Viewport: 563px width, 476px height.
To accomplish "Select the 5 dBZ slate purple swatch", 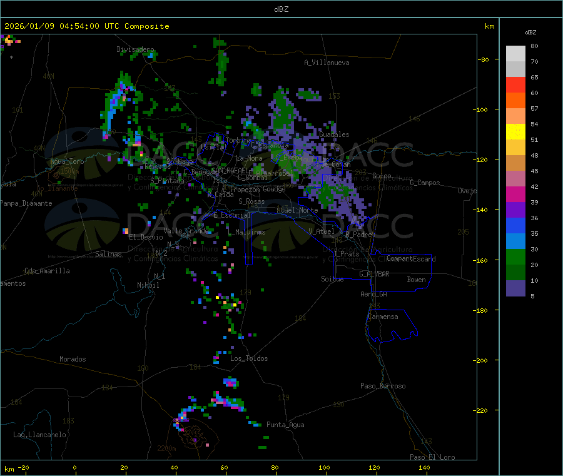I will 515,288.
